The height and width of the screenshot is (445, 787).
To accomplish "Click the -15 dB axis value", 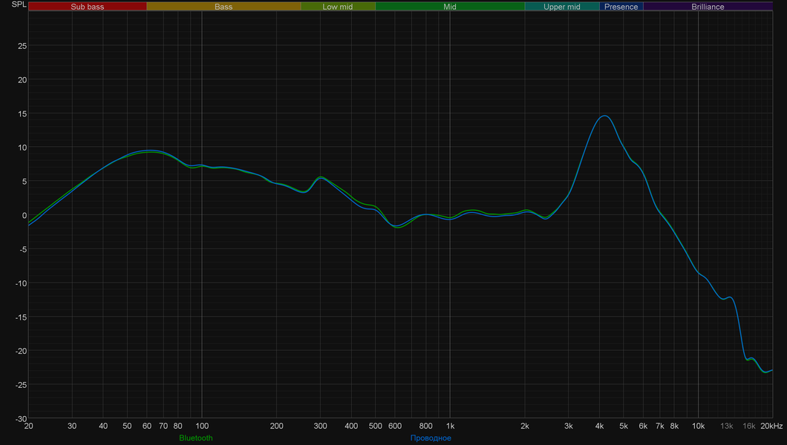I will (21, 317).
